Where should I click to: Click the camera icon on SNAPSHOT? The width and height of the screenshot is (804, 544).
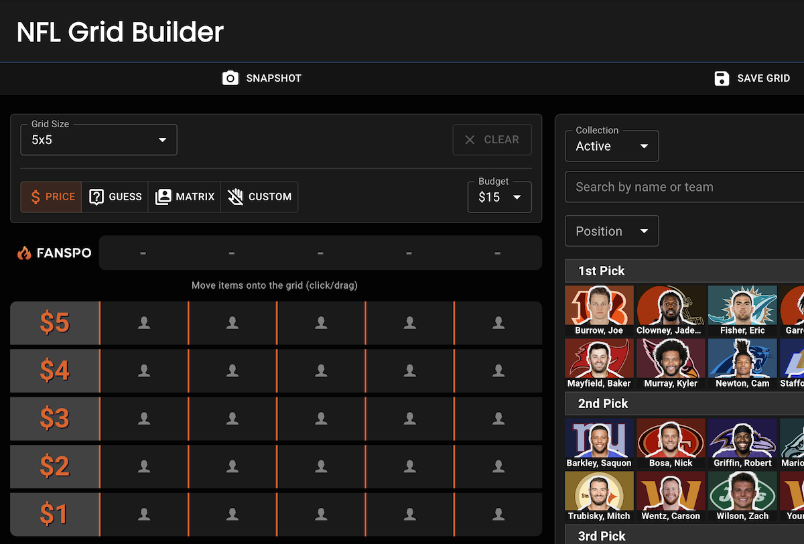coord(230,78)
